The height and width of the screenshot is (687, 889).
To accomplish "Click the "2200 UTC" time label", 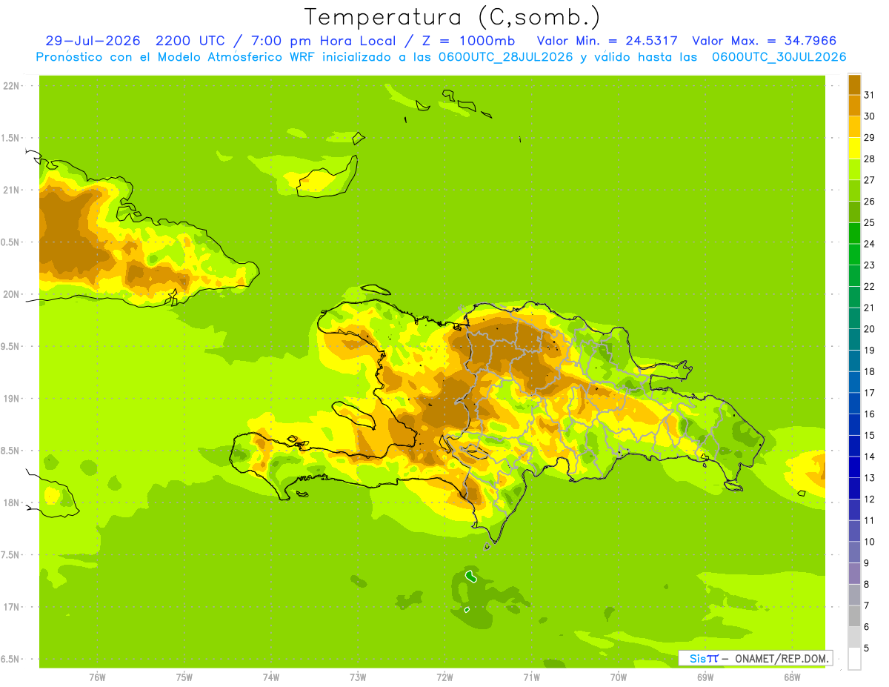I will pyautogui.click(x=190, y=41).
